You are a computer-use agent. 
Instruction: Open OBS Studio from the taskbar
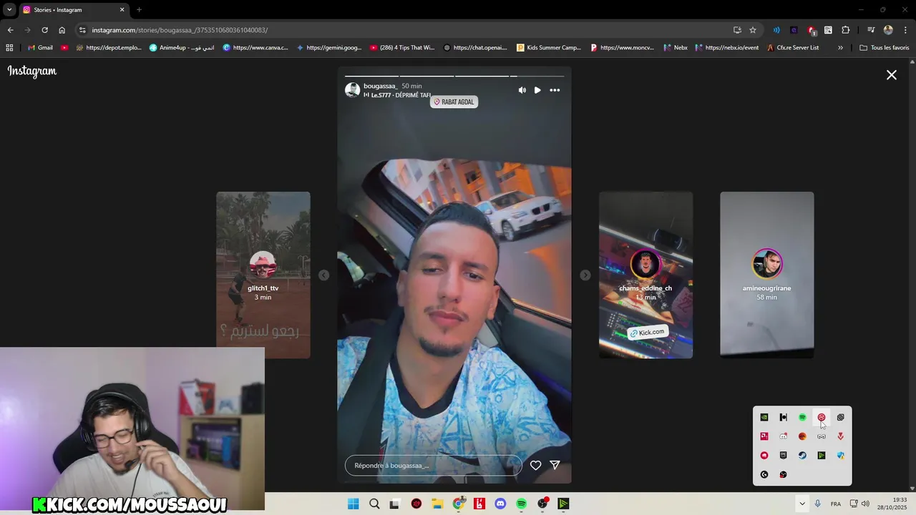tap(542, 504)
